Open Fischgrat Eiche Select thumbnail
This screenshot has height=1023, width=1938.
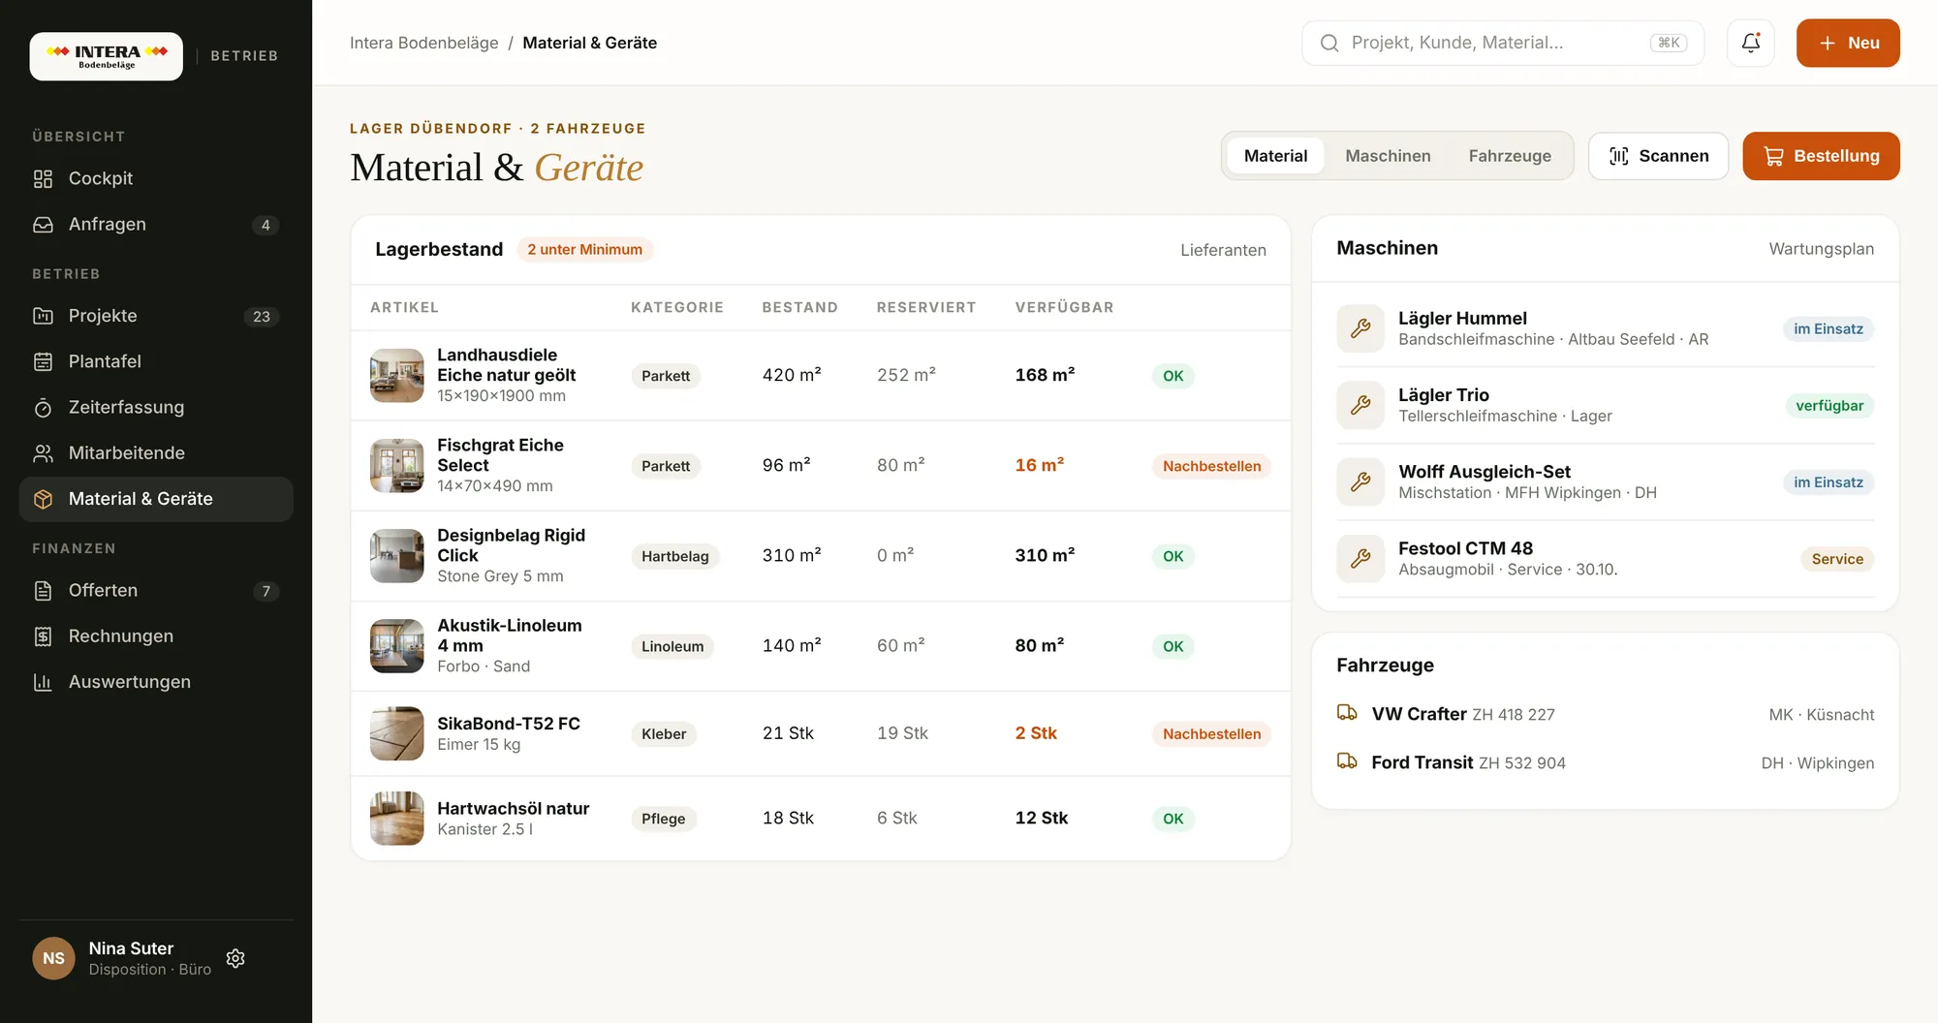(397, 465)
